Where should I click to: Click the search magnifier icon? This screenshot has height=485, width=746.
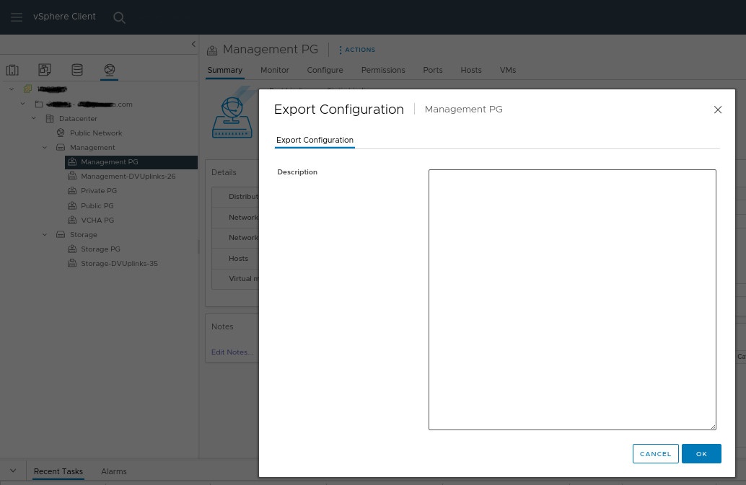coord(120,18)
